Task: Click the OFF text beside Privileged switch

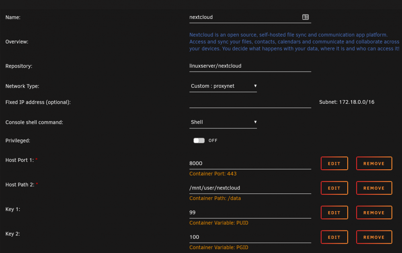Action: pos(213,141)
